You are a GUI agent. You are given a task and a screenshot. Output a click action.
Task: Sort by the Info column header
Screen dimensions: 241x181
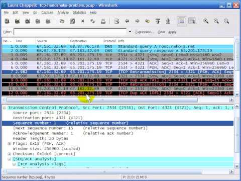175,41
